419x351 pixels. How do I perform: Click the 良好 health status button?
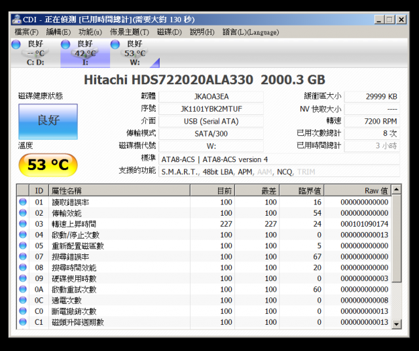tap(48, 122)
